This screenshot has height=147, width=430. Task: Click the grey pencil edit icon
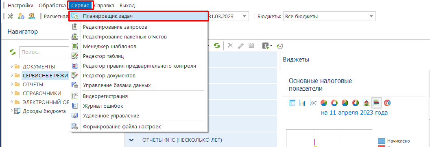pyautogui.click(x=241, y=46)
